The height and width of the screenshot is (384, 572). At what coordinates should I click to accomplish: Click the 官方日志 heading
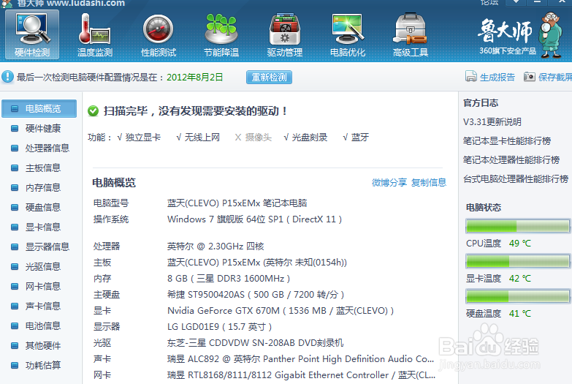click(x=481, y=102)
